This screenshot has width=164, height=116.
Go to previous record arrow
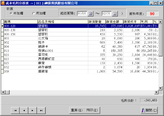24,110
